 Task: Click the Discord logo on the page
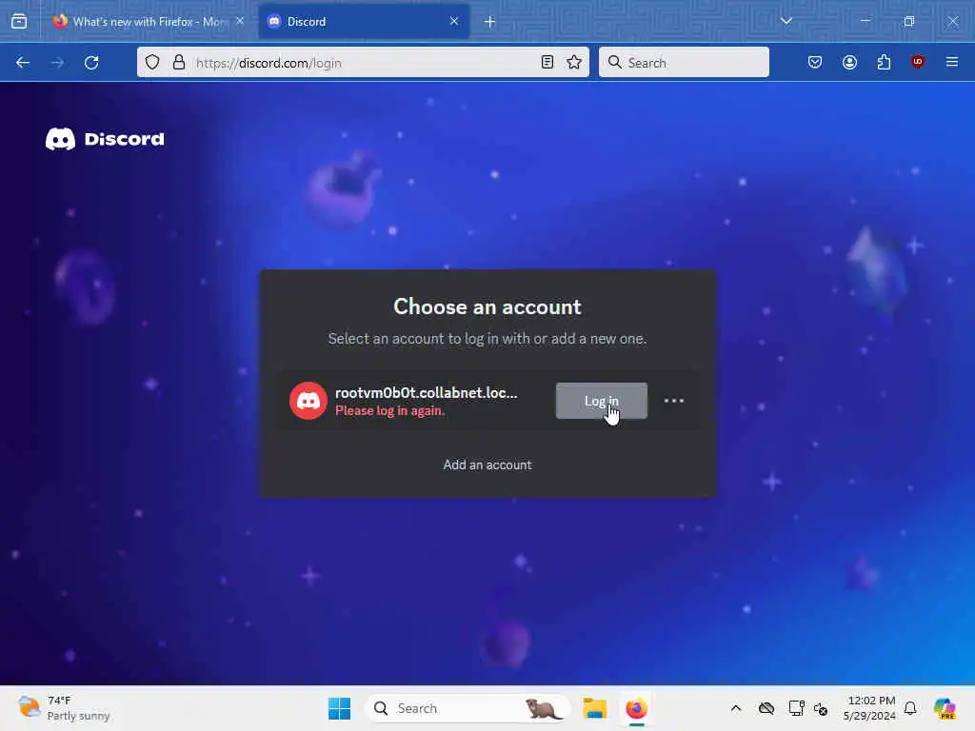(105, 139)
